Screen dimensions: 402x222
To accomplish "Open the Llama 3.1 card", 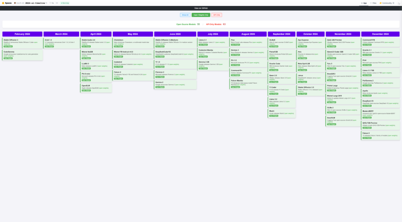I will coord(213,42).
